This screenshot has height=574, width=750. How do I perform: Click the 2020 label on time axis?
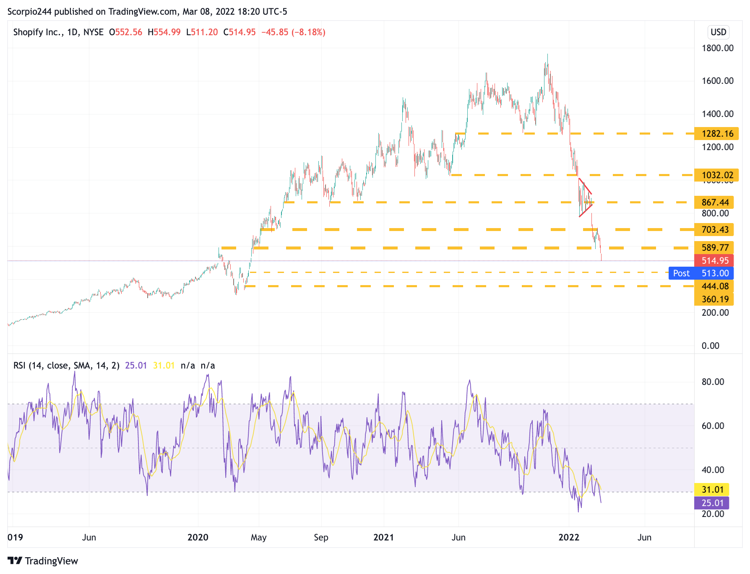pyautogui.click(x=198, y=537)
